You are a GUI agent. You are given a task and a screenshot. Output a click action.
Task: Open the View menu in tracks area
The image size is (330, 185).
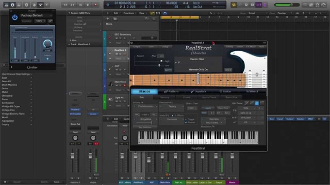pos(143,13)
